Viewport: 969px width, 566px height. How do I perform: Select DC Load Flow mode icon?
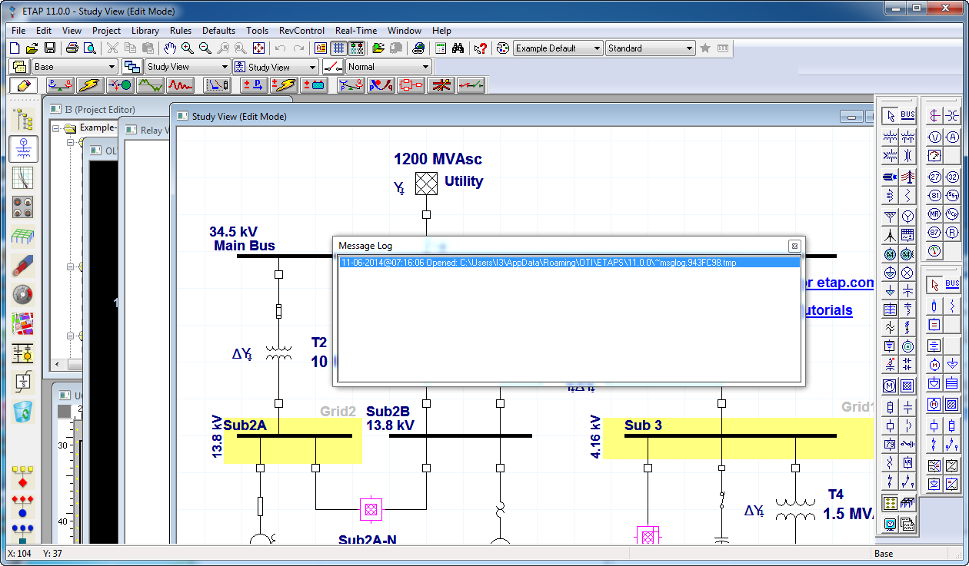(252, 85)
